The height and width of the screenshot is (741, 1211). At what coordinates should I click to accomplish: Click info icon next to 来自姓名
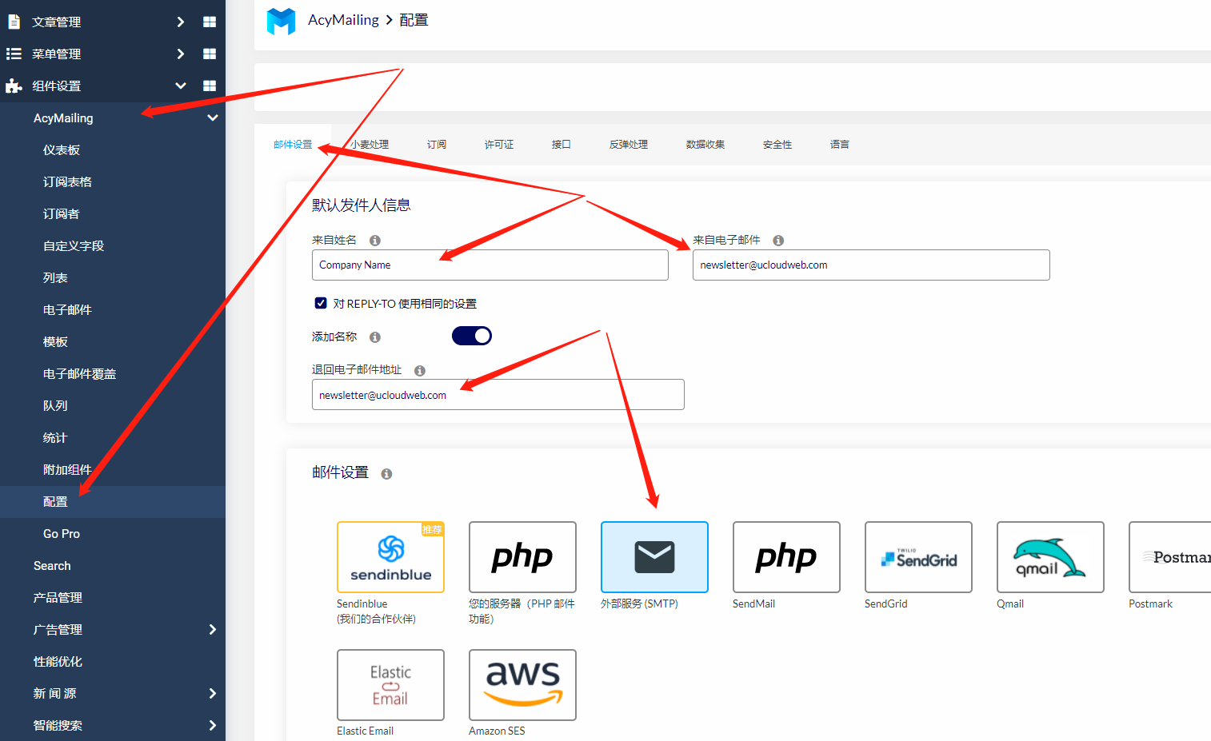pyautogui.click(x=375, y=241)
